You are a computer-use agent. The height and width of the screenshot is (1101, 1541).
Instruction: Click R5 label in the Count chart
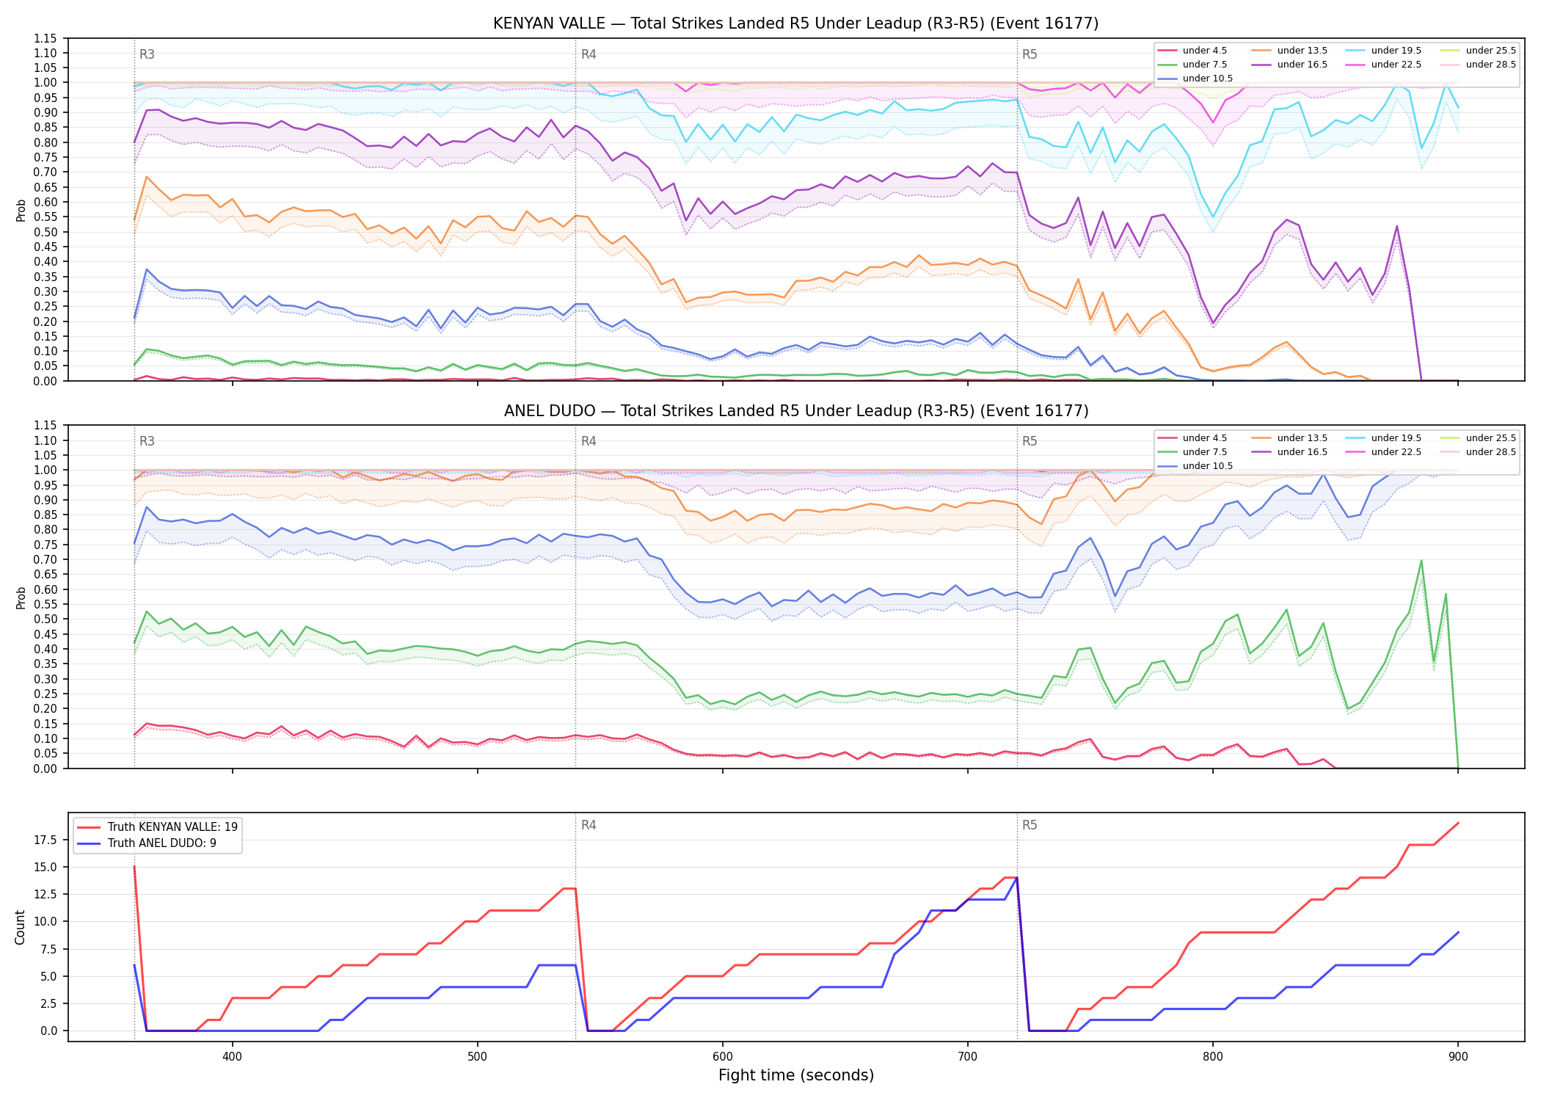(1030, 825)
